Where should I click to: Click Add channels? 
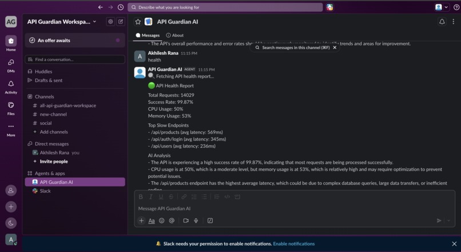75,132
